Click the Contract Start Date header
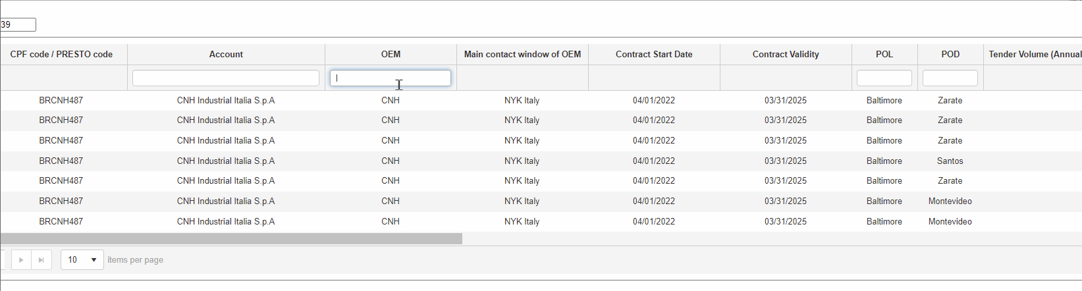Viewport: 1082px width, 291px height. coord(654,55)
